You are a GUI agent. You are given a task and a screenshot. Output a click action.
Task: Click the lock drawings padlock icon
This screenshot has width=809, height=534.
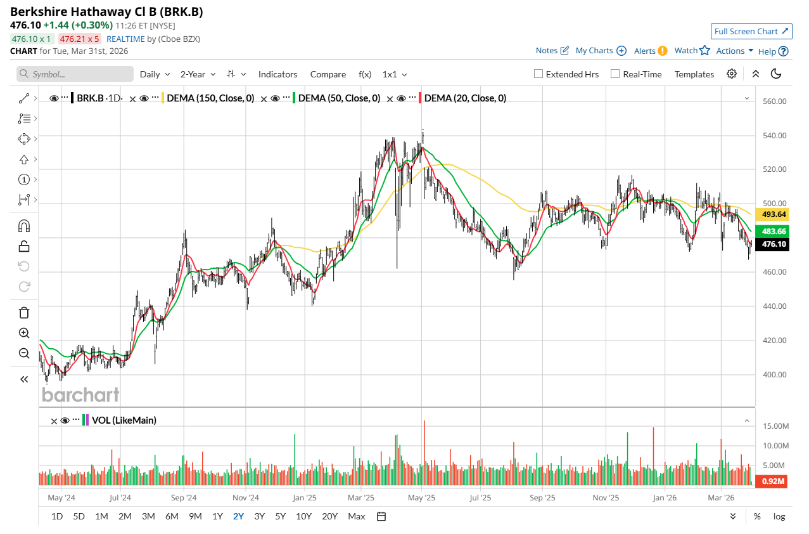24,246
